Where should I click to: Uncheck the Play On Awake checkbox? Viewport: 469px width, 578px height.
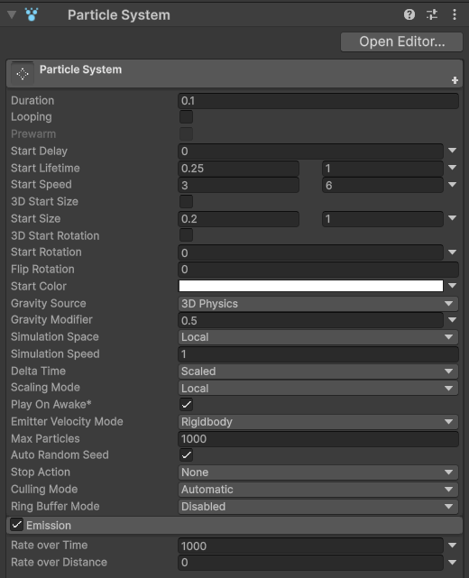click(x=186, y=404)
